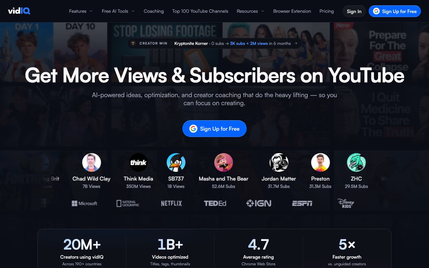
Task: Click the trophy icon beside Creator Win
Action: tap(133, 43)
